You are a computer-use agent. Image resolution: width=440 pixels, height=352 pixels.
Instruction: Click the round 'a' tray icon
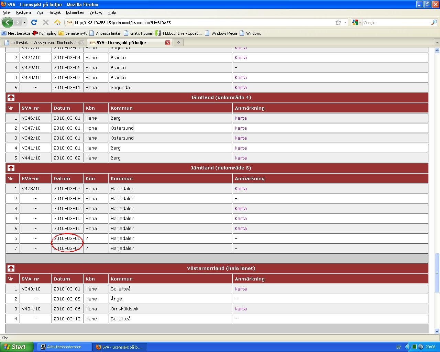(x=421, y=347)
